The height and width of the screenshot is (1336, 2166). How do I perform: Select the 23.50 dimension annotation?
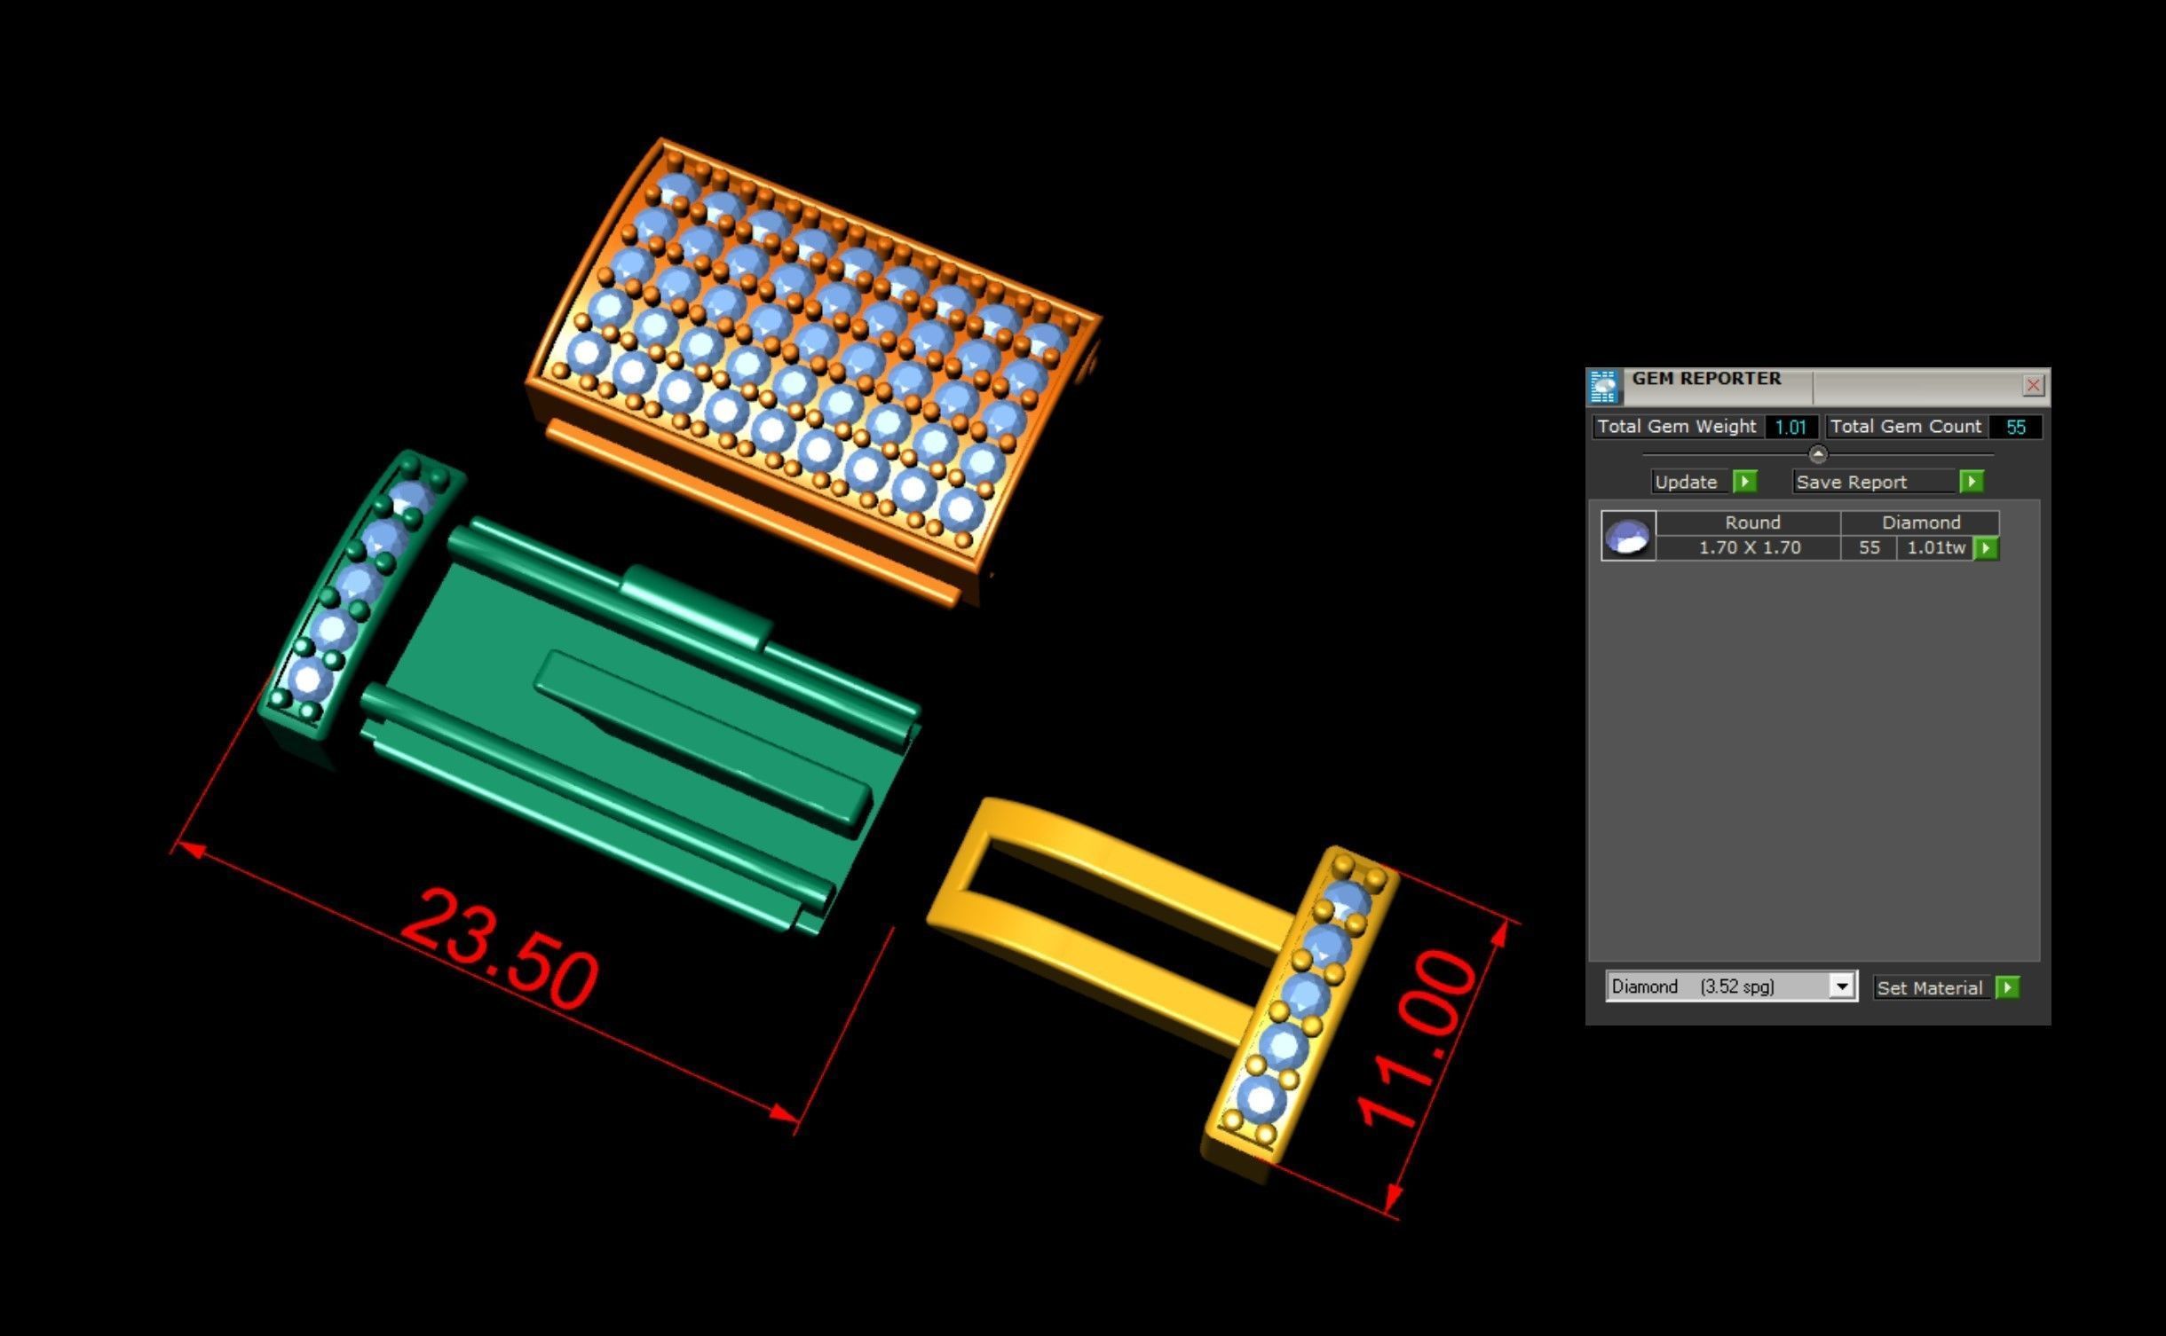click(500, 952)
